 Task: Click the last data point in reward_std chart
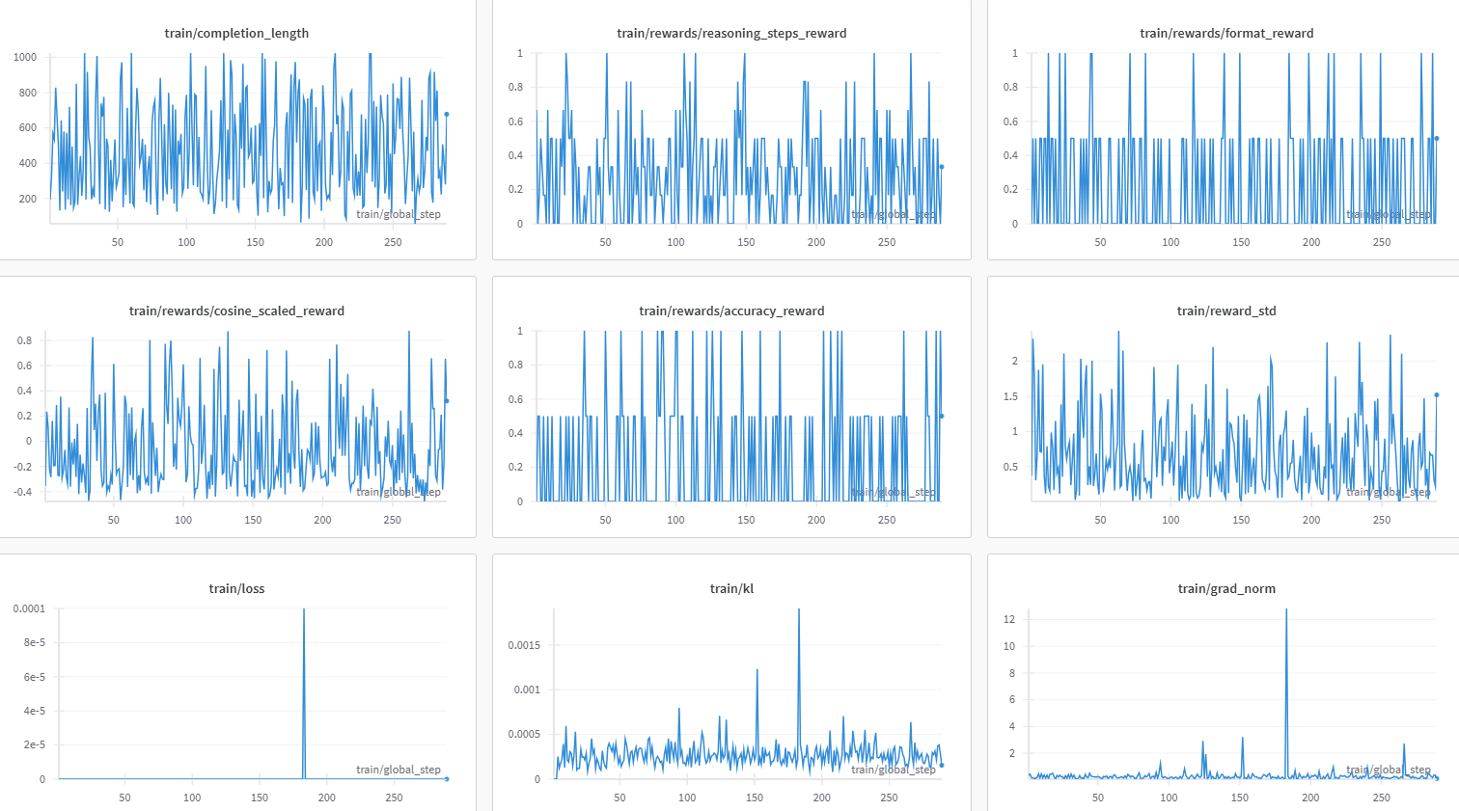pyautogui.click(x=1436, y=394)
